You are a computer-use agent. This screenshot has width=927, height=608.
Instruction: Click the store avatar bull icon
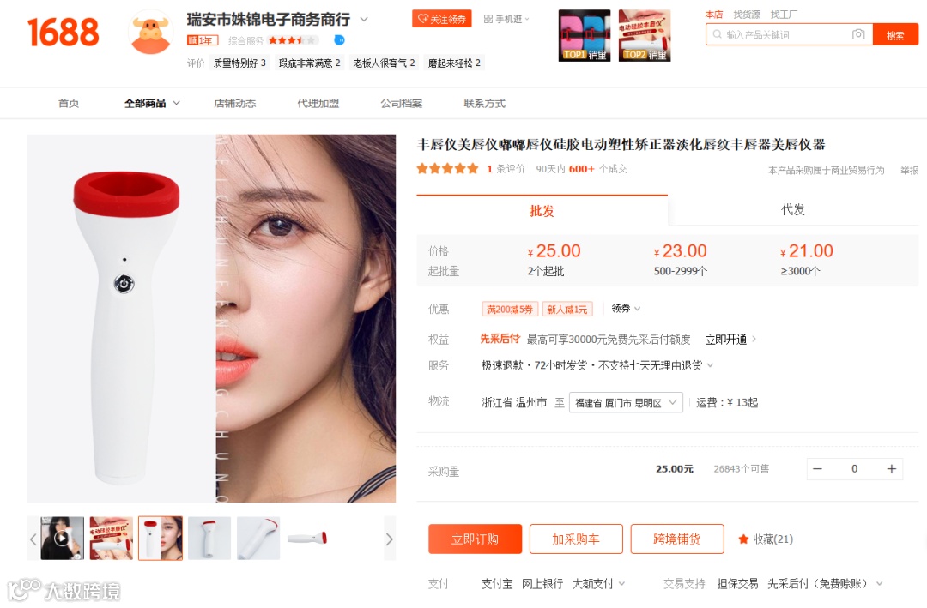(150, 33)
